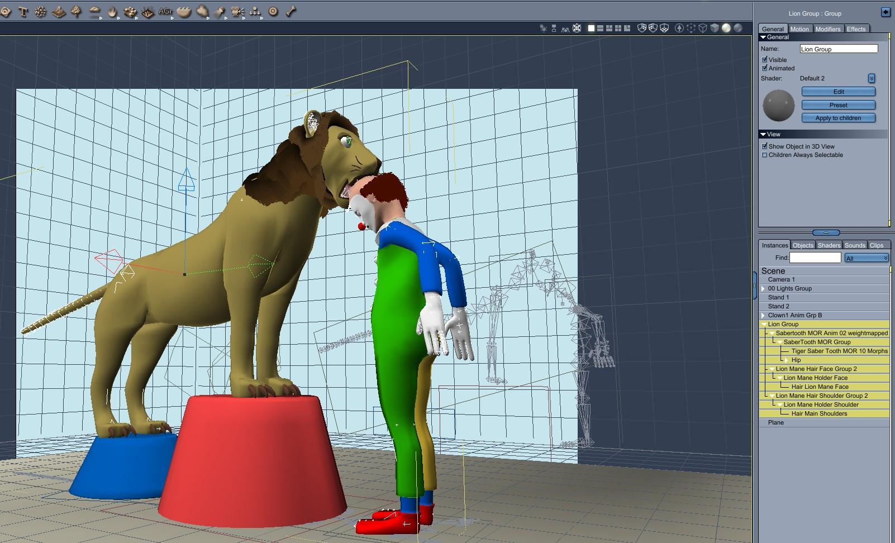Show the third working box plane
The height and width of the screenshot is (543, 895).
tap(664, 28)
